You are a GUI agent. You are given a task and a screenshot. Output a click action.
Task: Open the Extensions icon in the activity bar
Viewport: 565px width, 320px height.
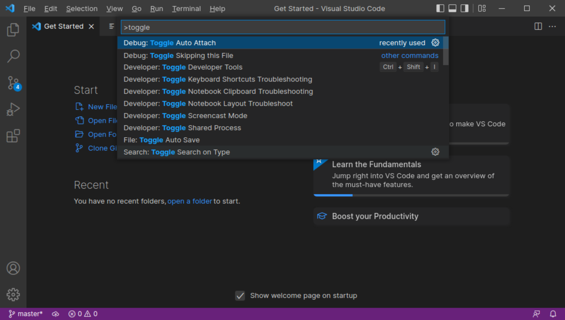coord(13,135)
